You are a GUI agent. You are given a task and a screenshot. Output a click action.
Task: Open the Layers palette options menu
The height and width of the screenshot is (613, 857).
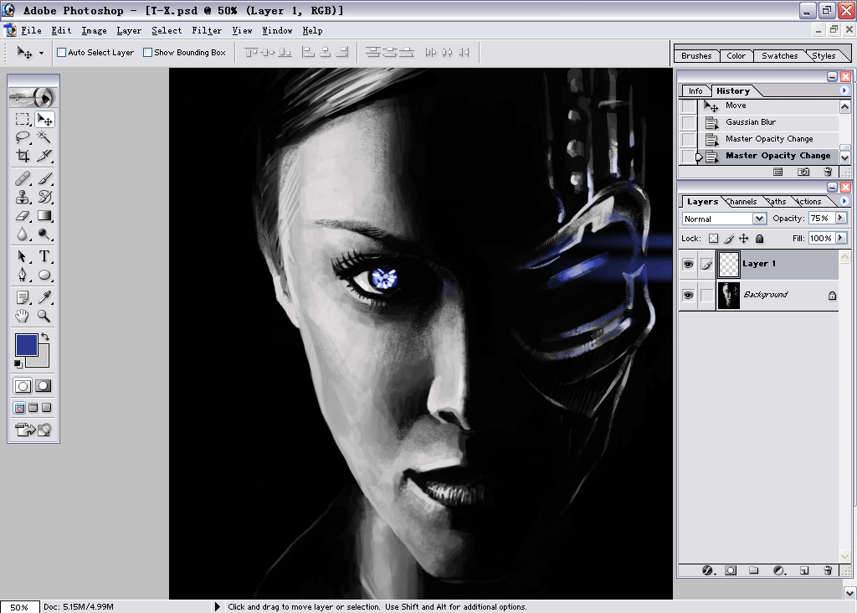pos(844,201)
